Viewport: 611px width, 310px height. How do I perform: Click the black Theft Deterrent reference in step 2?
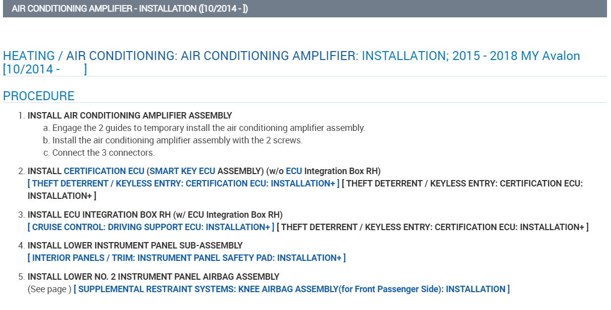click(x=462, y=184)
